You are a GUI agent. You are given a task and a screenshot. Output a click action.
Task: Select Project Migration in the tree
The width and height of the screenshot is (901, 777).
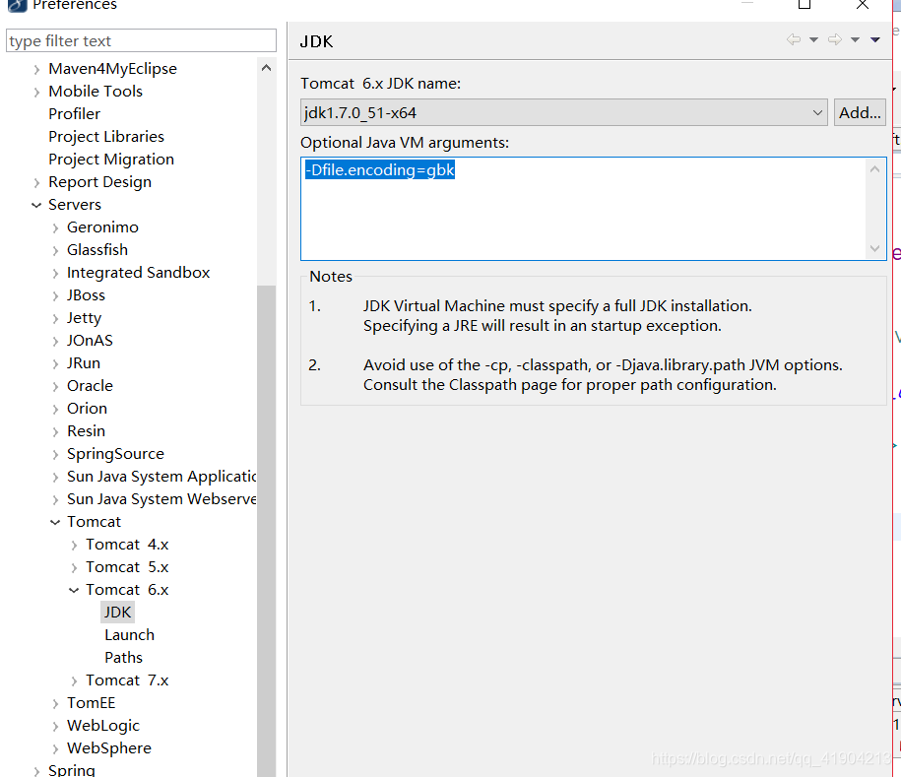coord(111,160)
